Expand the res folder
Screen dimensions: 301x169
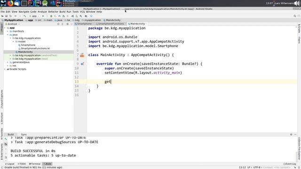(8, 66)
